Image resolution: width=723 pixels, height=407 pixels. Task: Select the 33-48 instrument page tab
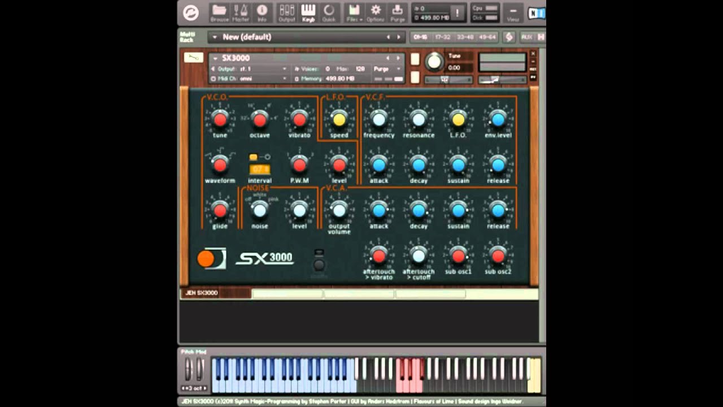[x=465, y=37]
